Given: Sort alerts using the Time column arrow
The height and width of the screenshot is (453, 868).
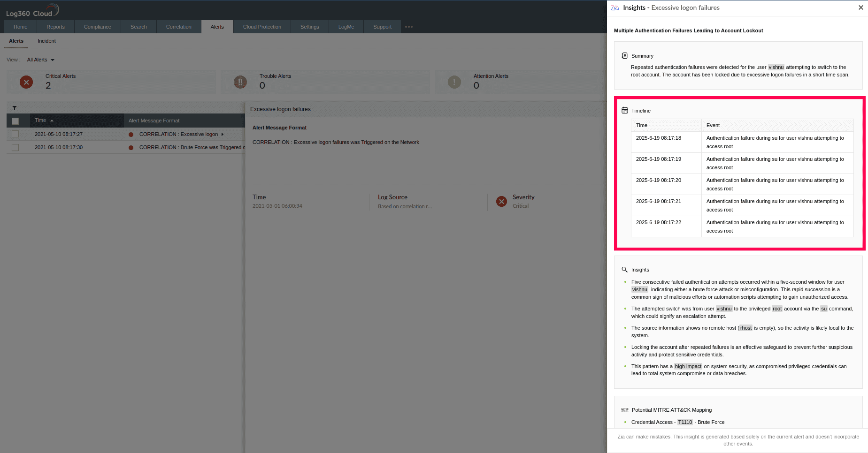Looking at the screenshot, I should click(51, 120).
